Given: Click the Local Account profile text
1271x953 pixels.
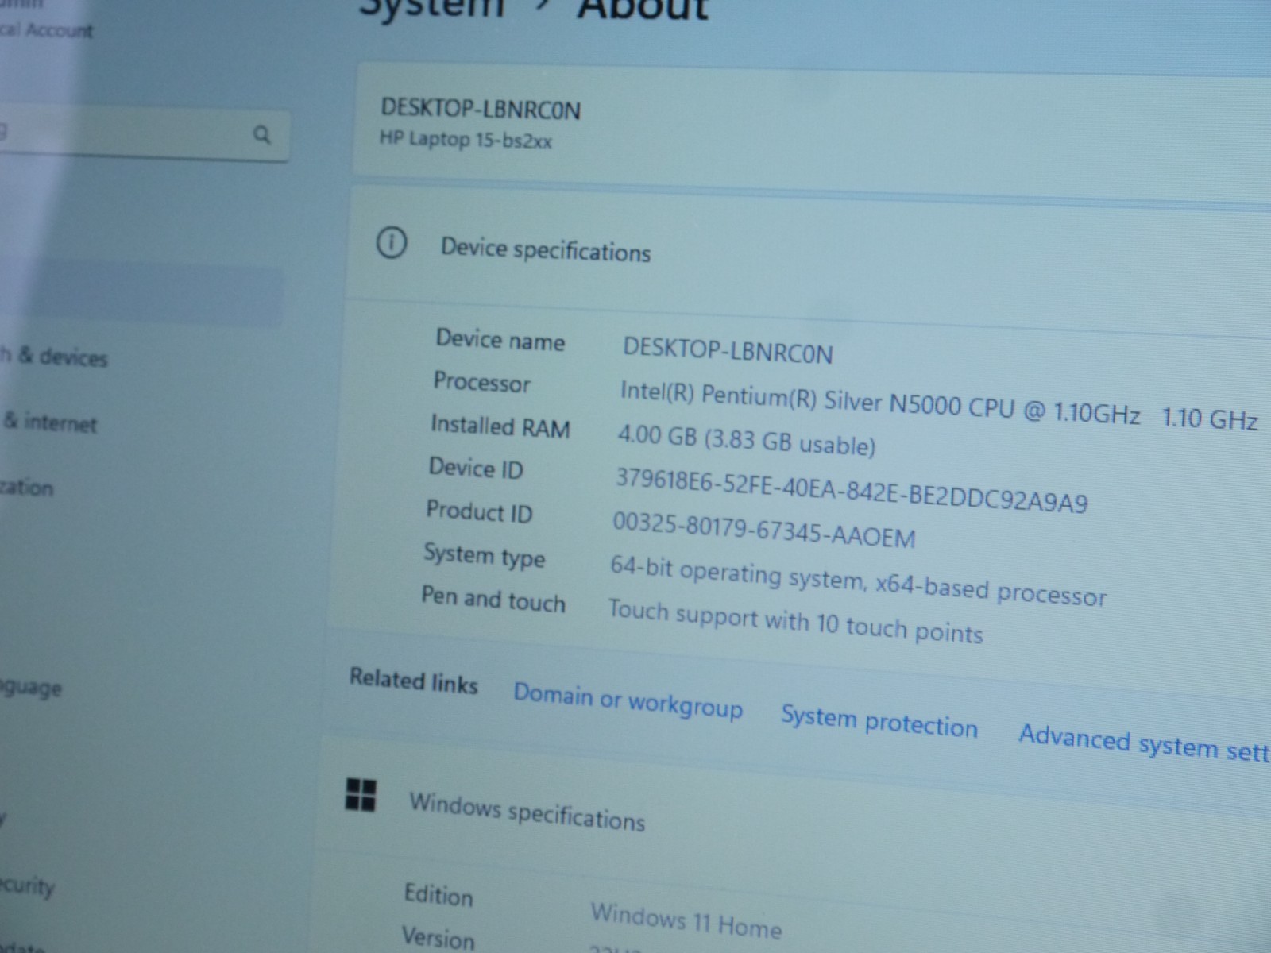Looking at the screenshot, I should tap(46, 30).
